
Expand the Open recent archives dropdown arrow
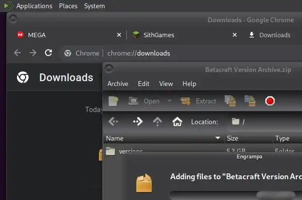point(169,100)
